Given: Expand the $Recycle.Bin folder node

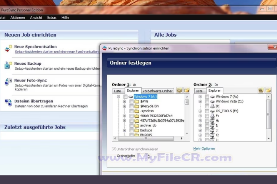Looking at the screenshot, I should 125,106.
